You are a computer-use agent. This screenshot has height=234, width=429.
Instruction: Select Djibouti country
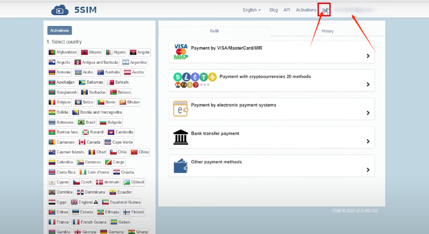click(134, 182)
